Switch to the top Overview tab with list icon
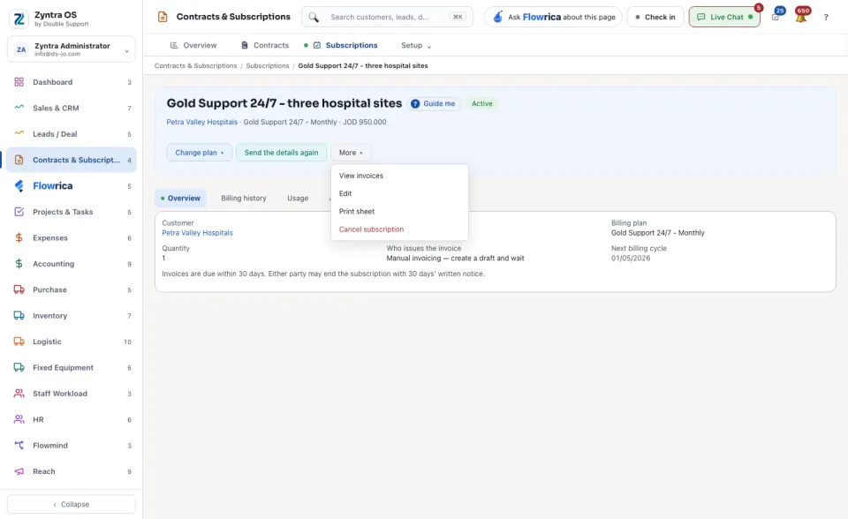Screen dimensions: 848x519 [193, 45]
